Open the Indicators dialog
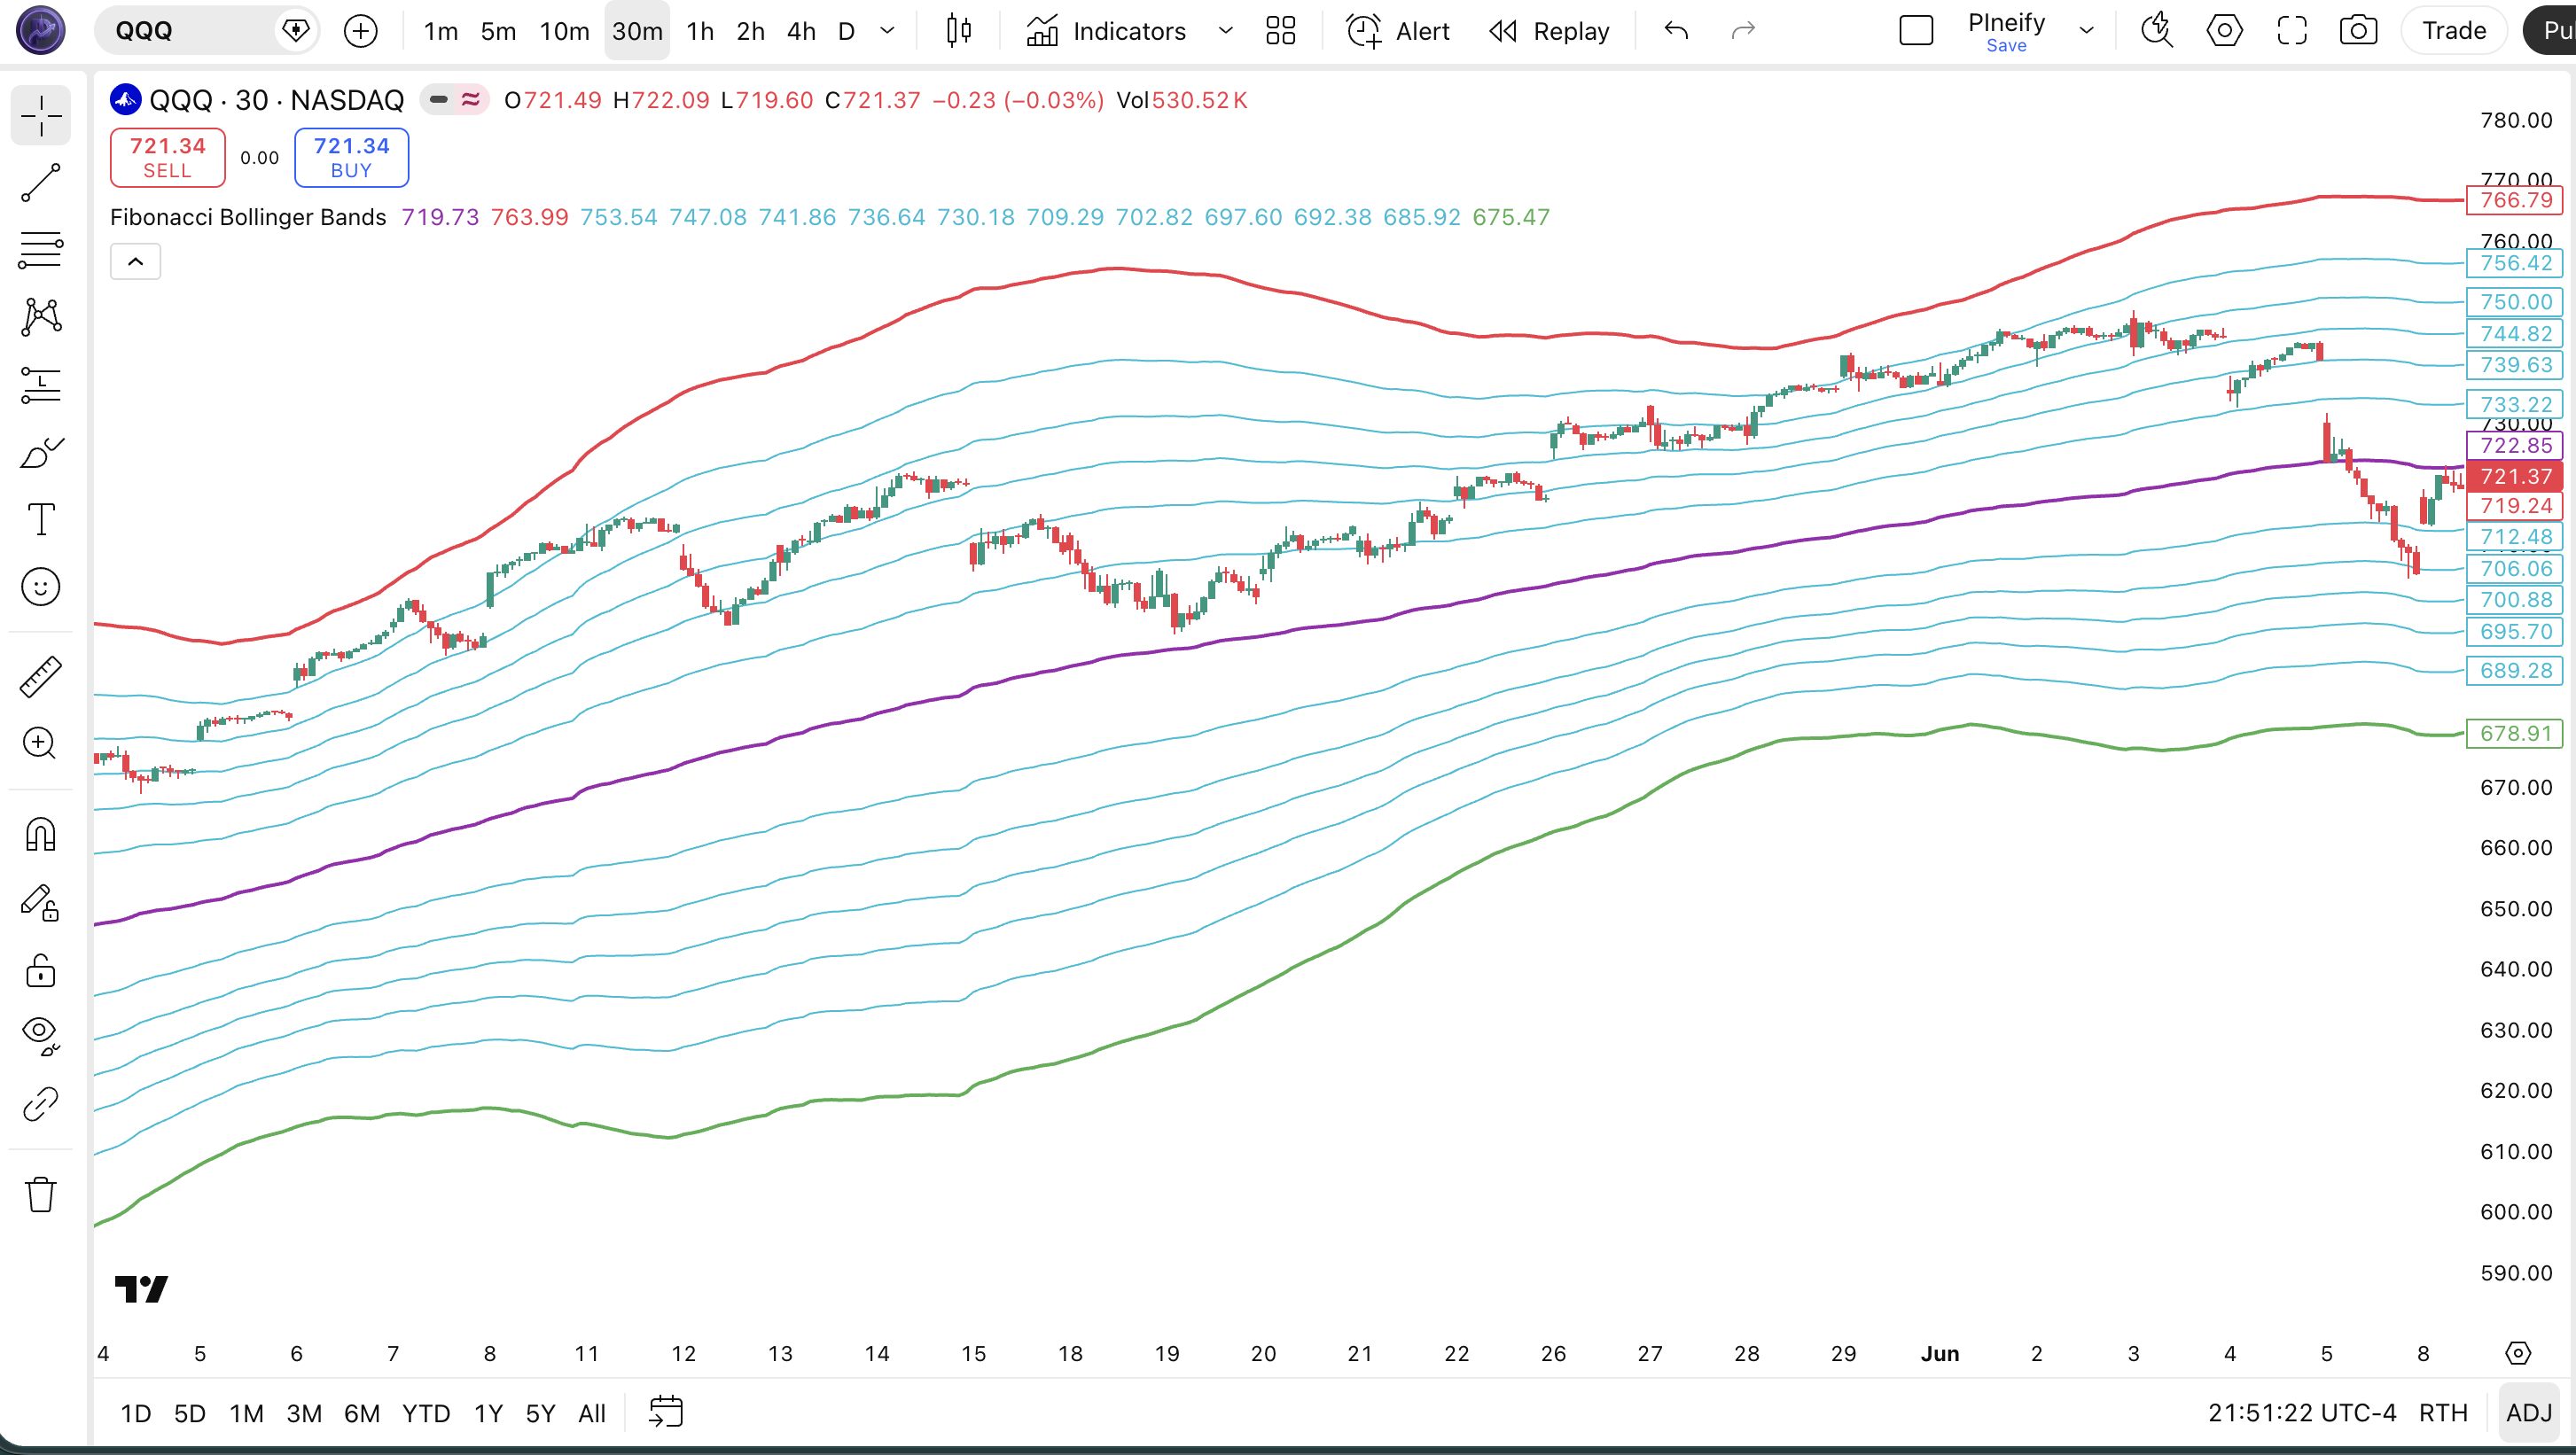The width and height of the screenshot is (2576, 1455). click(x=1106, y=31)
